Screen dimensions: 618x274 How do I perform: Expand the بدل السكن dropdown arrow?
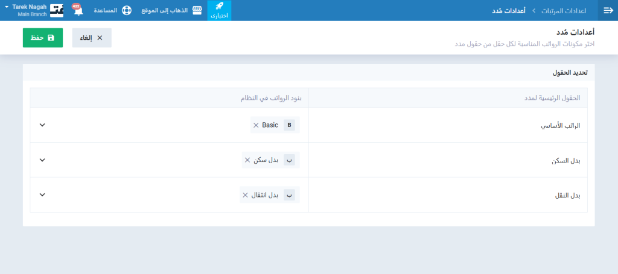pyautogui.click(x=42, y=160)
